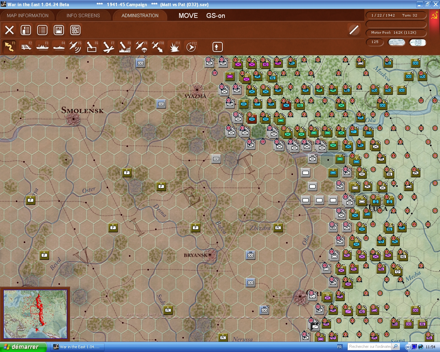Select the ADMINISTRATION tab
Screen dimensions: 440x352
(x=140, y=15)
